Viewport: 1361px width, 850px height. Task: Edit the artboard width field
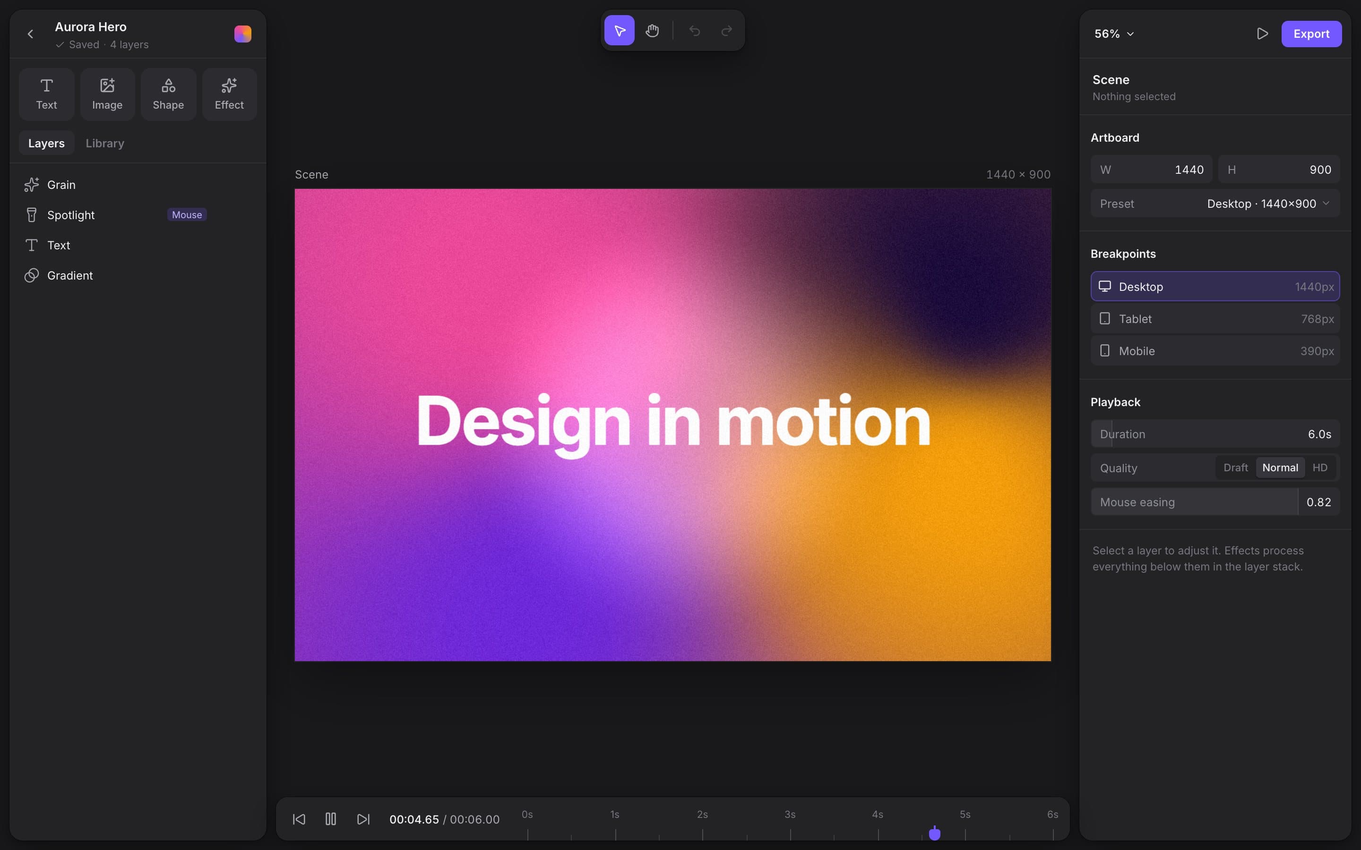coord(1151,170)
